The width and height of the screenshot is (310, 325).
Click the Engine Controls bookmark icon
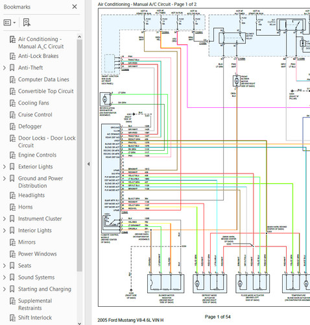coord(12,155)
